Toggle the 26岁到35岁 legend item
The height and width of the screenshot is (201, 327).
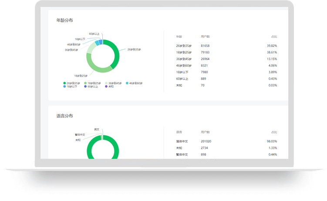71,83
